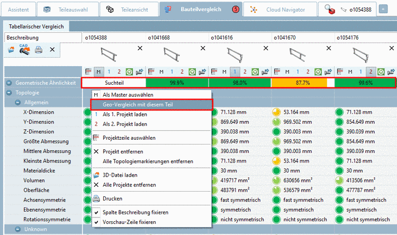Image resolution: width=397 pixels, height=235 pixels.
Task: Toggle the M master button for o1054388
Action: coord(98,72)
